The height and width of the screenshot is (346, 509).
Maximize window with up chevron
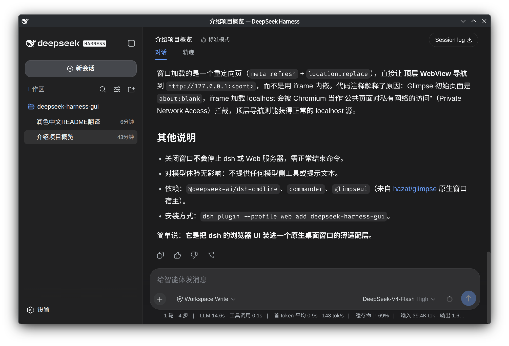click(474, 21)
